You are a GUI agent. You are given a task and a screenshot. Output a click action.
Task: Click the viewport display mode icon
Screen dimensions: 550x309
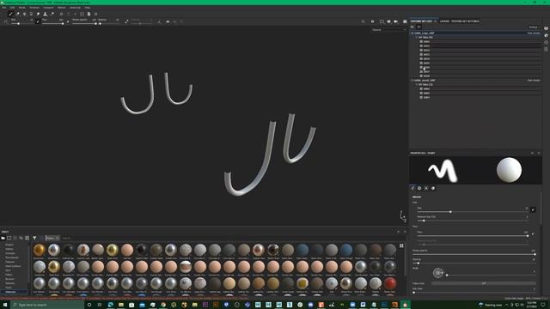(382, 21)
